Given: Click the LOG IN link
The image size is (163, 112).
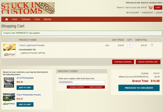Looking at the screenshot, I should (x=159, y=13).
